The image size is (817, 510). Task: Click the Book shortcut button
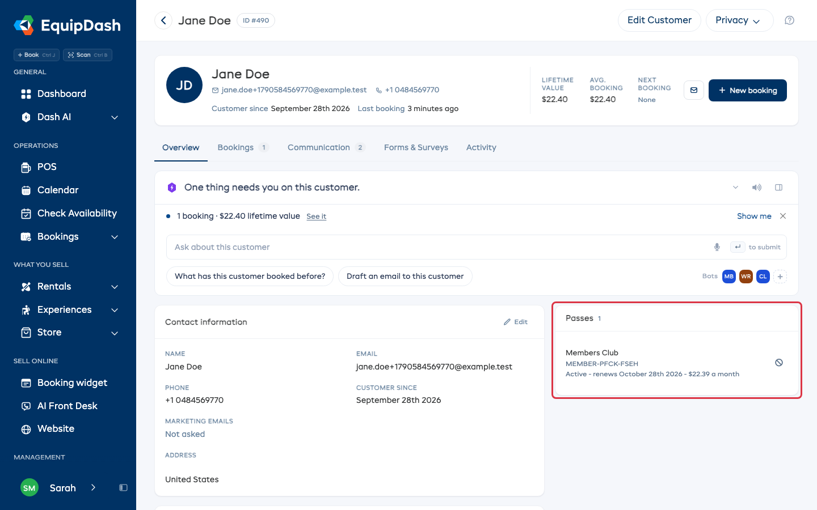tap(36, 55)
